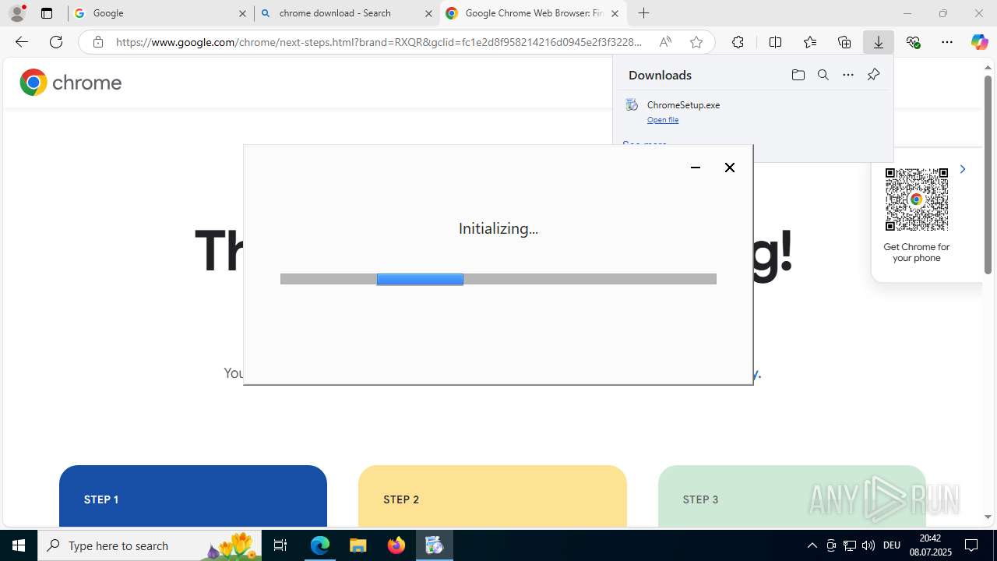This screenshot has height=561, width=997.
Task: Open the Windows Start menu
Action: 19,545
